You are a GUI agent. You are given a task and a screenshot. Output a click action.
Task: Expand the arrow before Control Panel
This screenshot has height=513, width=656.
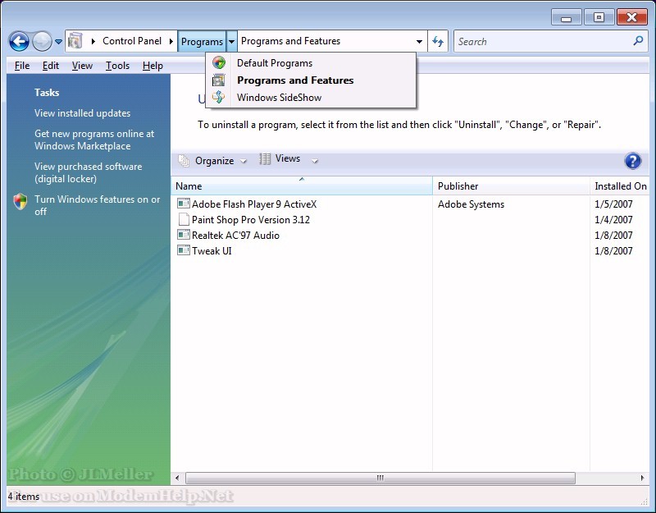pyautogui.click(x=93, y=41)
